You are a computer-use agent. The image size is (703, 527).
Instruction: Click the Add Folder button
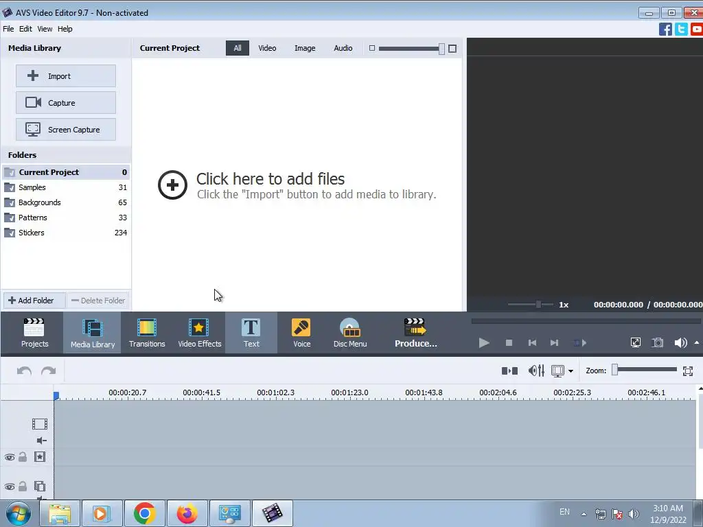point(34,301)
